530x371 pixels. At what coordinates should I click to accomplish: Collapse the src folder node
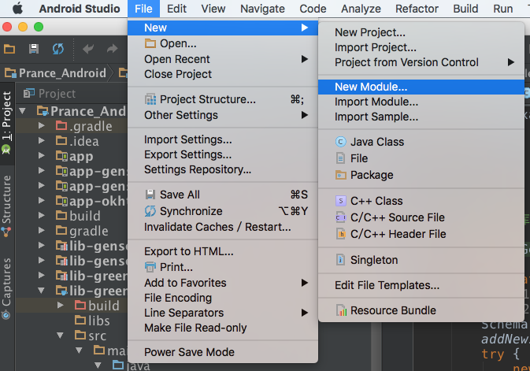coord(61,336)
